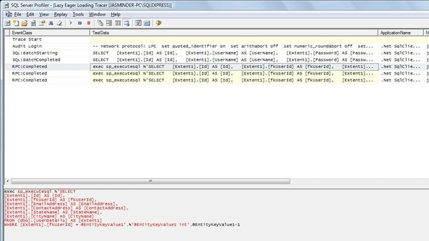Open the File menu
429x241 pixels.
pyautogui.click(x=18, y=14)
